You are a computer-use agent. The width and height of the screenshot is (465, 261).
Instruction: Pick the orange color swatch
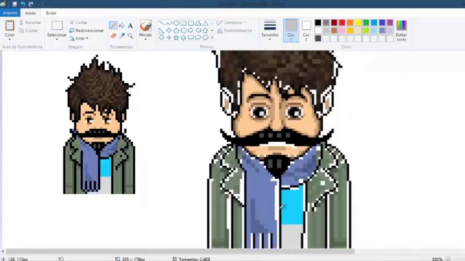tap(350, 22)
